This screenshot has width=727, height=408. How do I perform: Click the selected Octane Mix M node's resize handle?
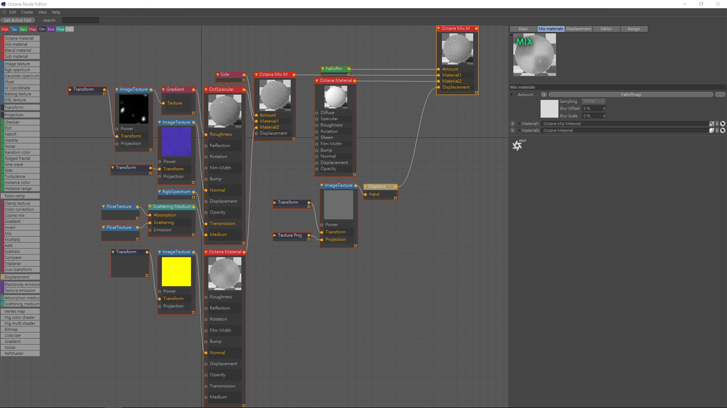point(476,93)
